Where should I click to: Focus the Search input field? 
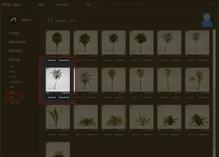[x=82, y=21]
